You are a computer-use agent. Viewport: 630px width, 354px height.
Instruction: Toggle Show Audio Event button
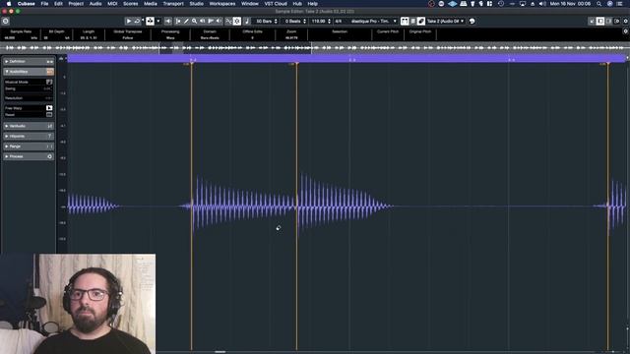[x=405, y=21]
